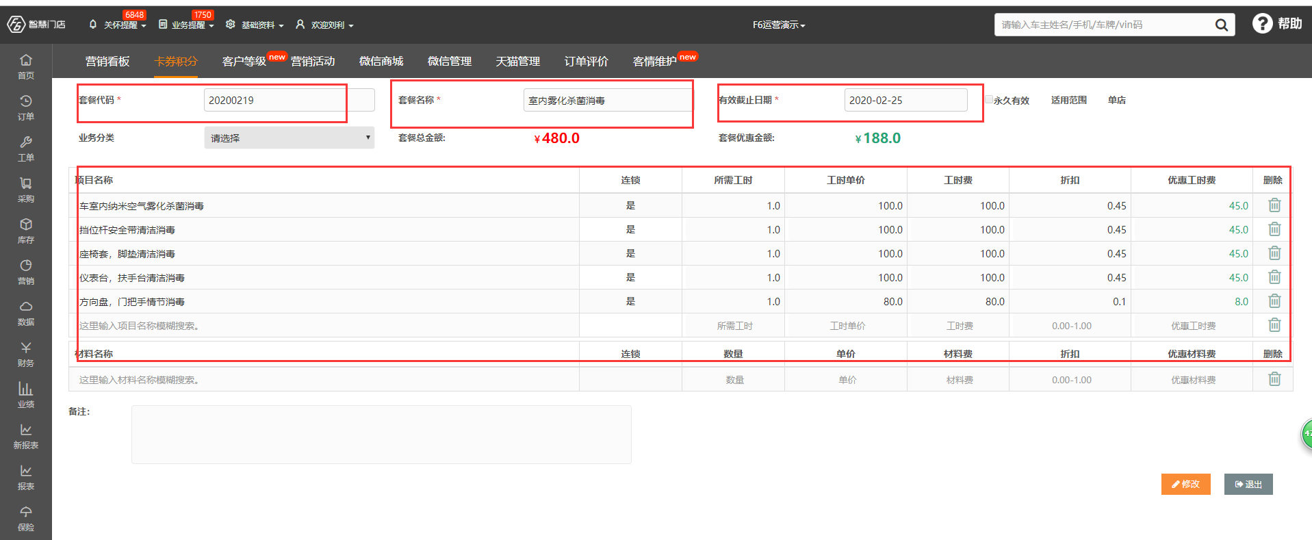Switch to the 客户等级 tab
Screen dimensions: 1312x540
coord(244,62)
